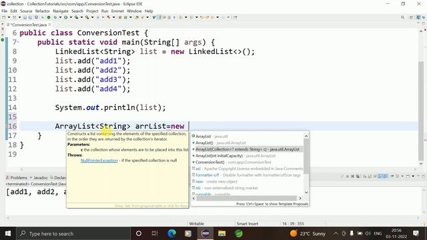Maximize the editor area

pos(424,23)
